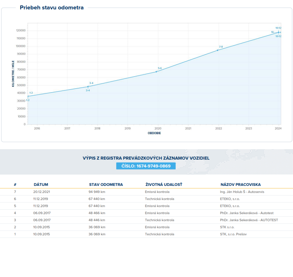The width and height of the screenshot is (293, 277).
Task: Select the 2017 data point marked 3-4
Action: pyautogui.click(x=88, y=87)
